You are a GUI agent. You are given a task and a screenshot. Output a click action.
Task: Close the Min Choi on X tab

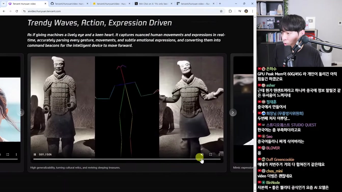(171, 4)
